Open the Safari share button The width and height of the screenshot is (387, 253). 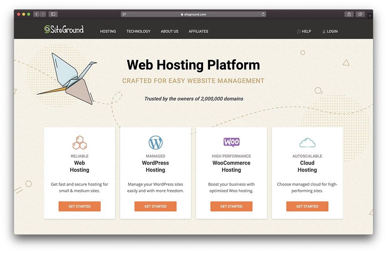349,14
